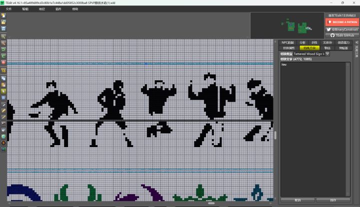The height and width of the screenshot is (207, 360).
Task: Click the New World icon in left toolbar
Action: [x=3, y=15]
